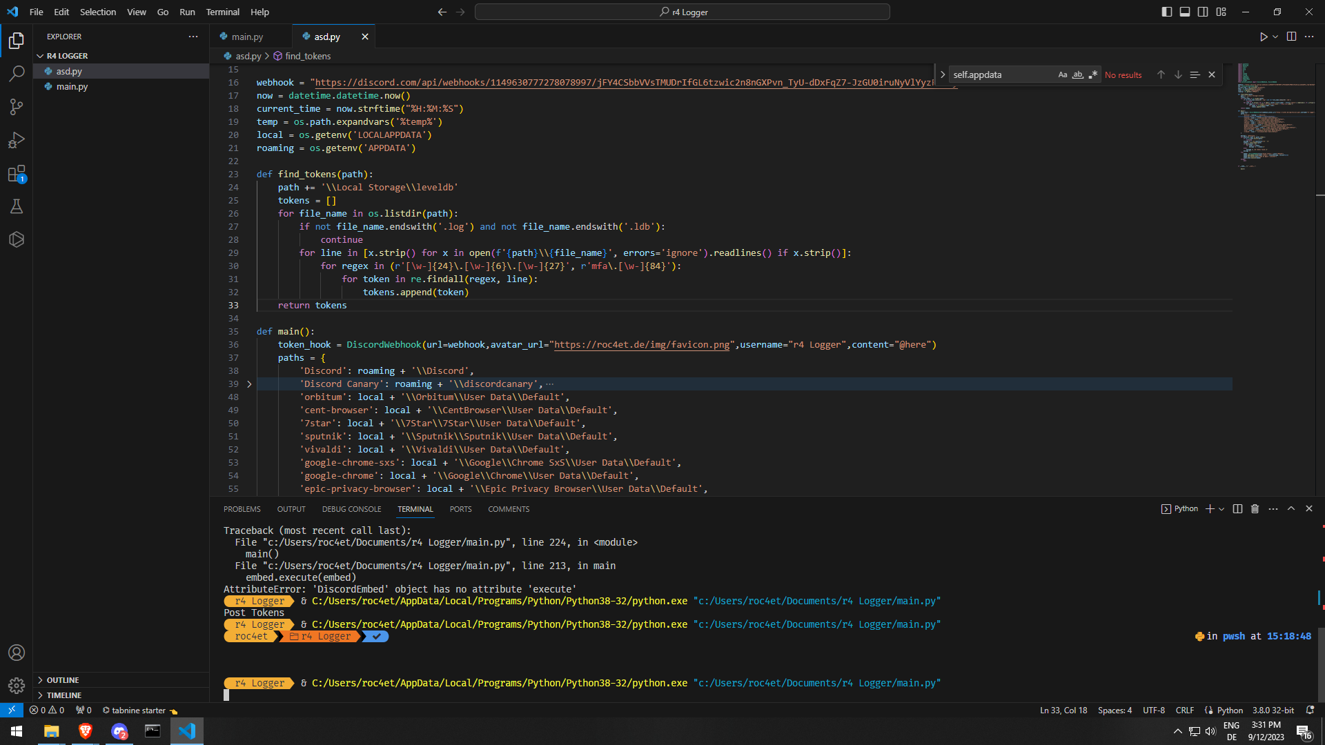Toggle Match Case in the find widget
The height and width of the screenshot is (745, 1325).
click(1062, 74)
